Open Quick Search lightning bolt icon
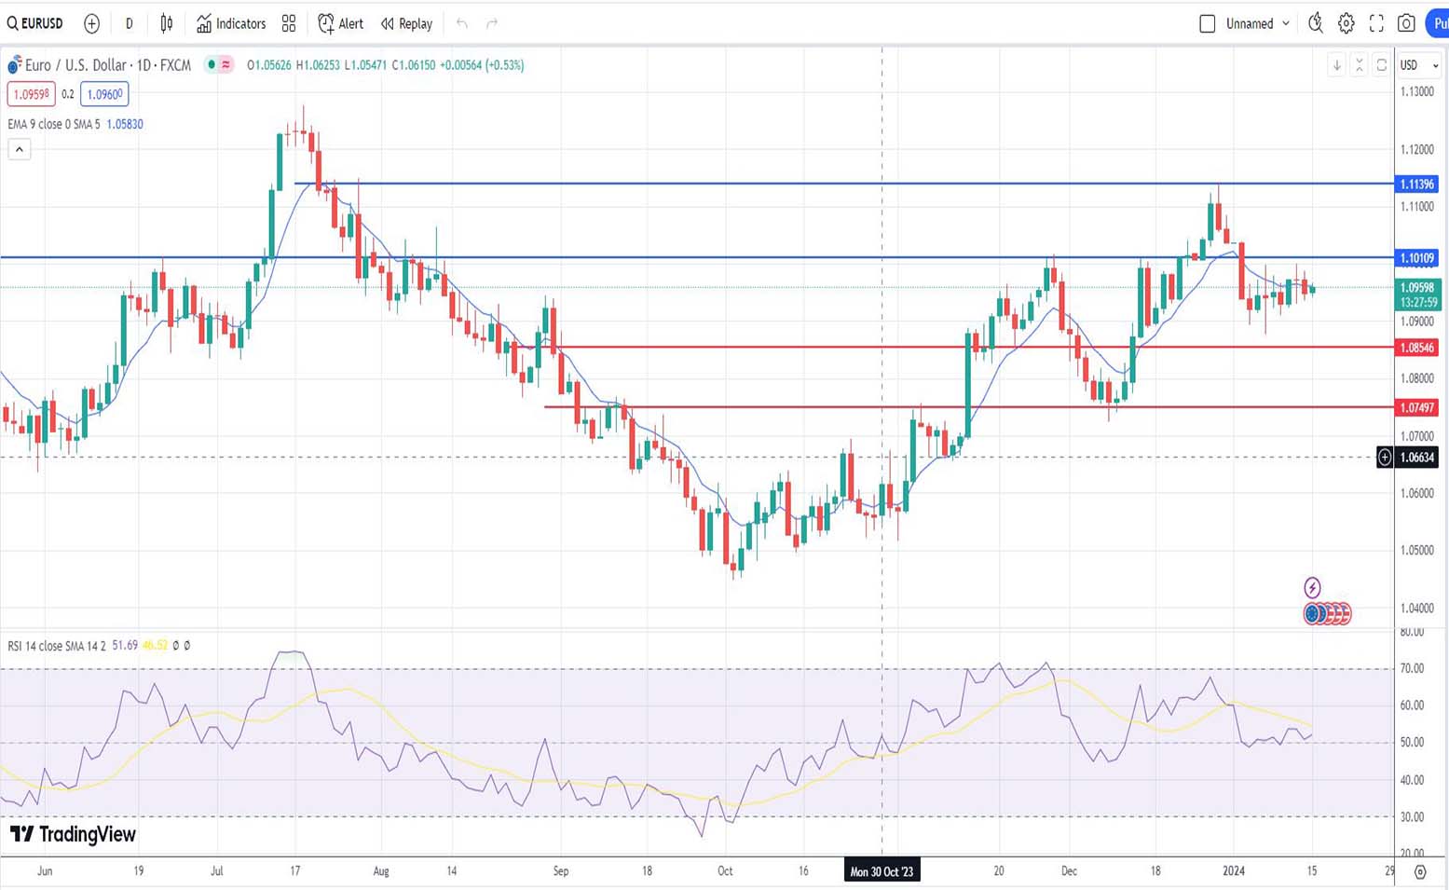This screenshot has width=1449, height=890. [1315, 23]
